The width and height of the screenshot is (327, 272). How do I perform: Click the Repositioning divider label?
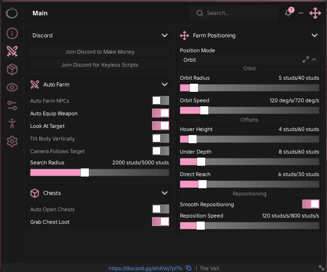pyautogui.click(x=249, y=194)
